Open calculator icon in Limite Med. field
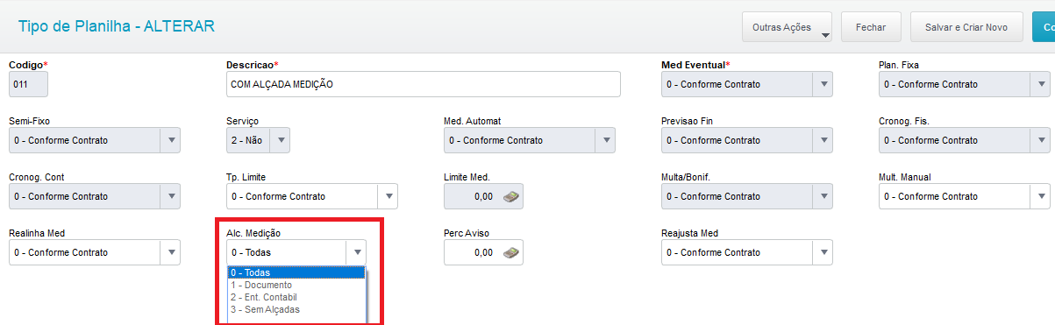 [511, 197]
